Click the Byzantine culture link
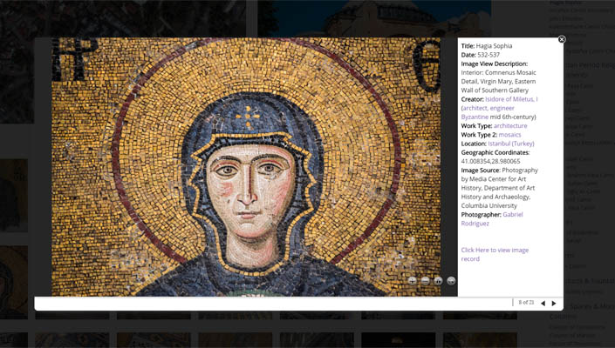 [475, 117]
